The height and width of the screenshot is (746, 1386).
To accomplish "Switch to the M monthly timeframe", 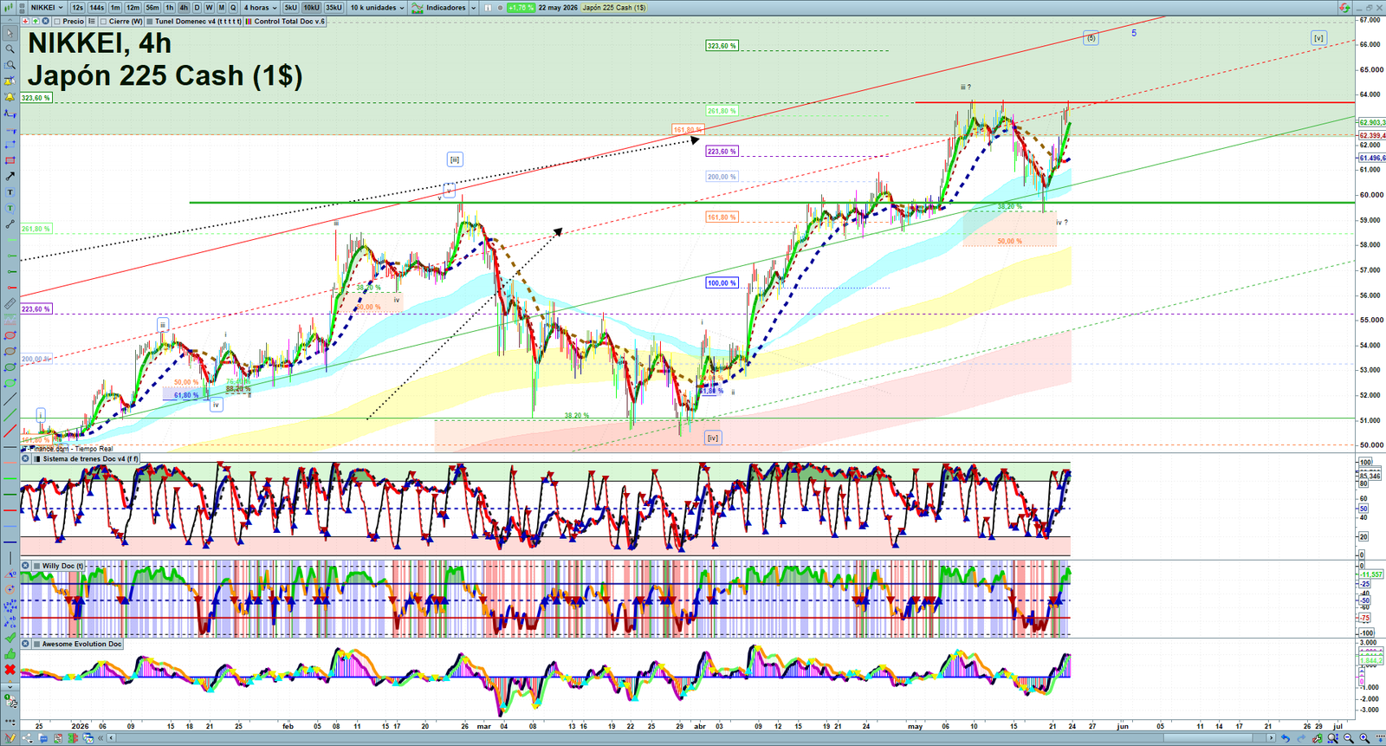I will coord(221,7).
